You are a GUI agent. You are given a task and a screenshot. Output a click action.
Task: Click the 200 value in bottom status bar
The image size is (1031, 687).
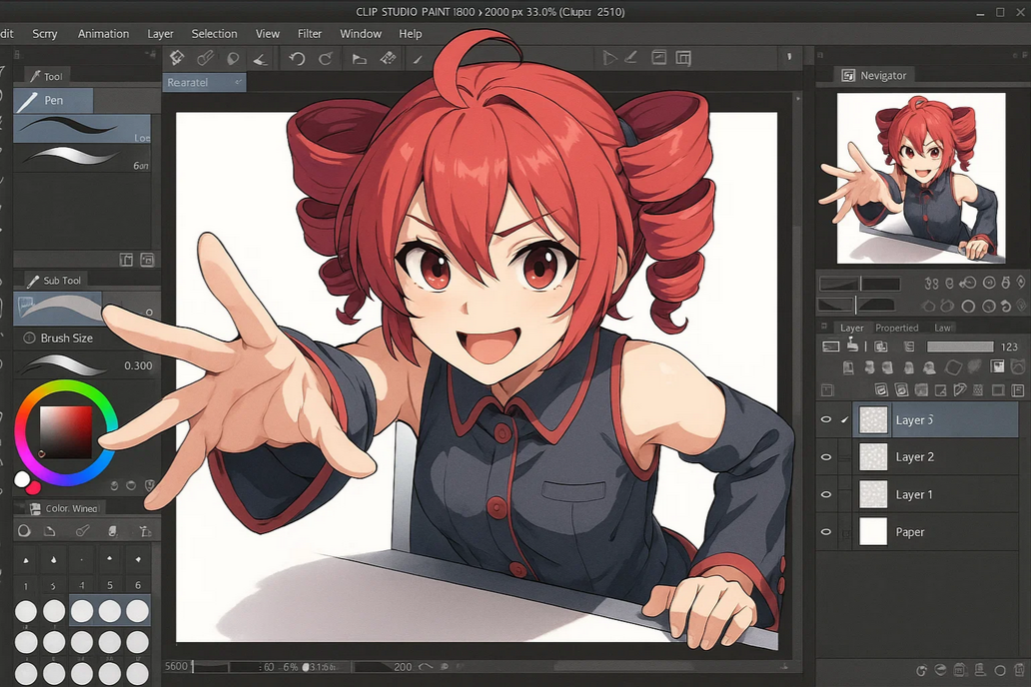pyautogui.click(x=403, y=667)
